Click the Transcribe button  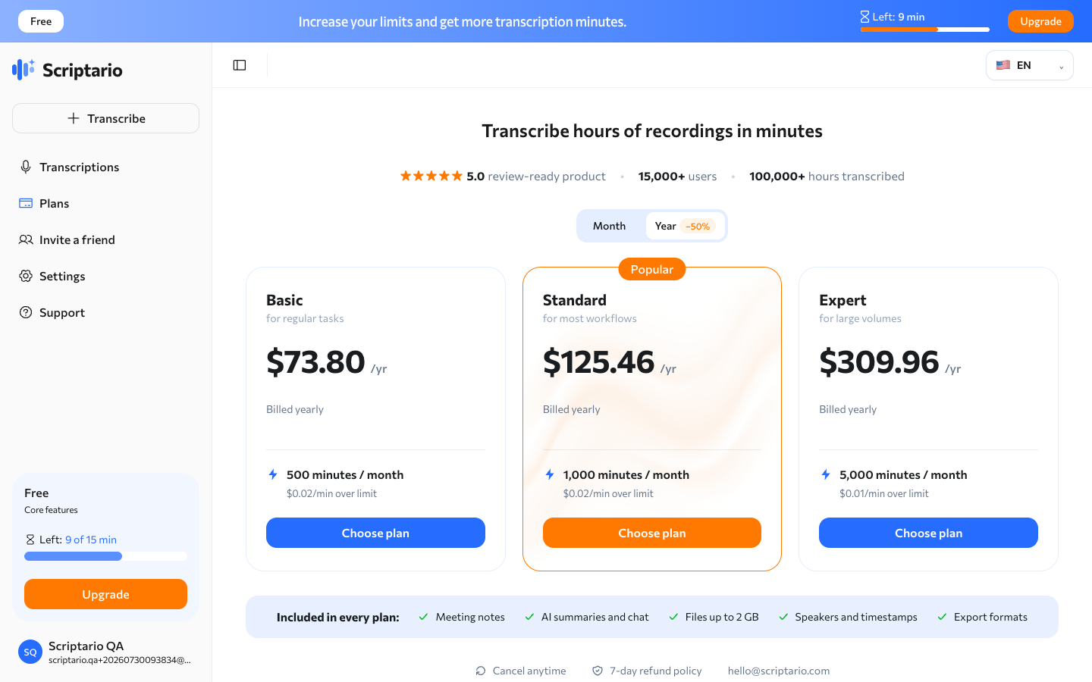click(105, 118)
